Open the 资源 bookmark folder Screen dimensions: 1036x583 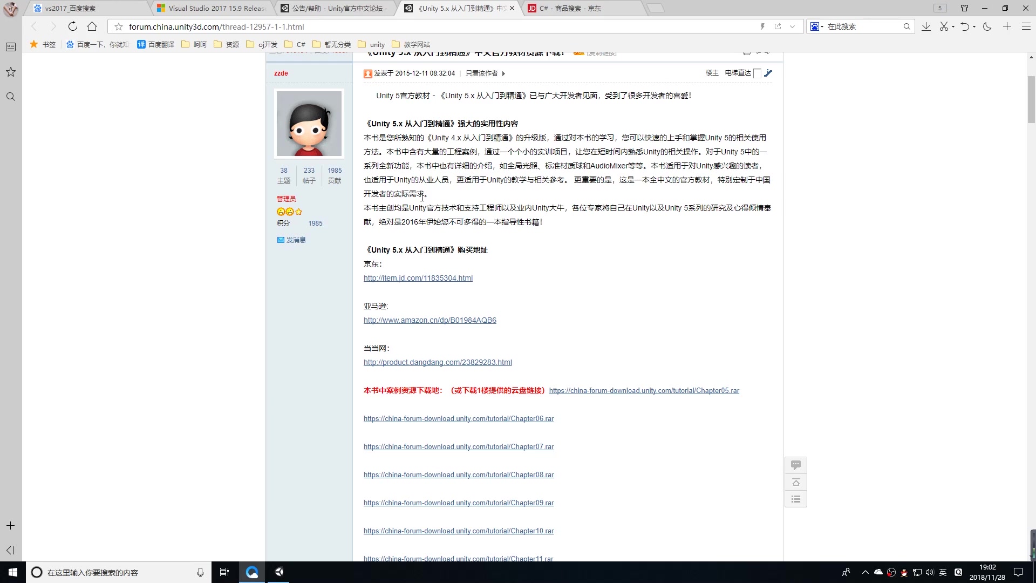point(226,44)
